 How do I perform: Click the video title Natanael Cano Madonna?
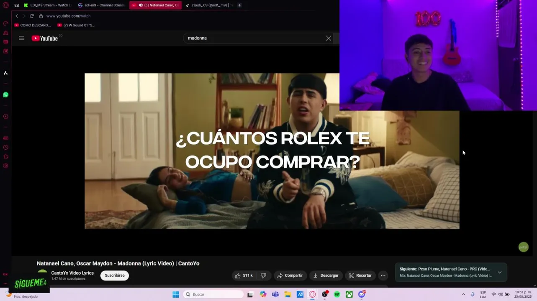click(x=118, y=263)
